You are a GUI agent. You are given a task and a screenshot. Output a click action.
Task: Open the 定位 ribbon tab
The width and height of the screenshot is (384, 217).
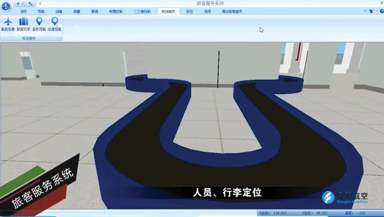tap(189, 12)
